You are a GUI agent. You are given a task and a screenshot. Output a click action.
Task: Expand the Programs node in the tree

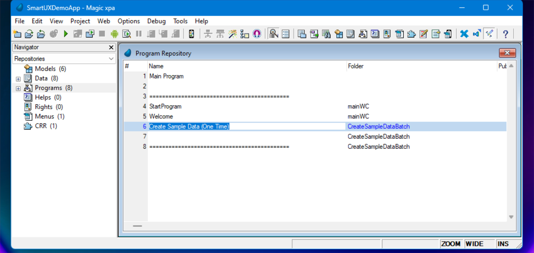click(x=18, y=88)
